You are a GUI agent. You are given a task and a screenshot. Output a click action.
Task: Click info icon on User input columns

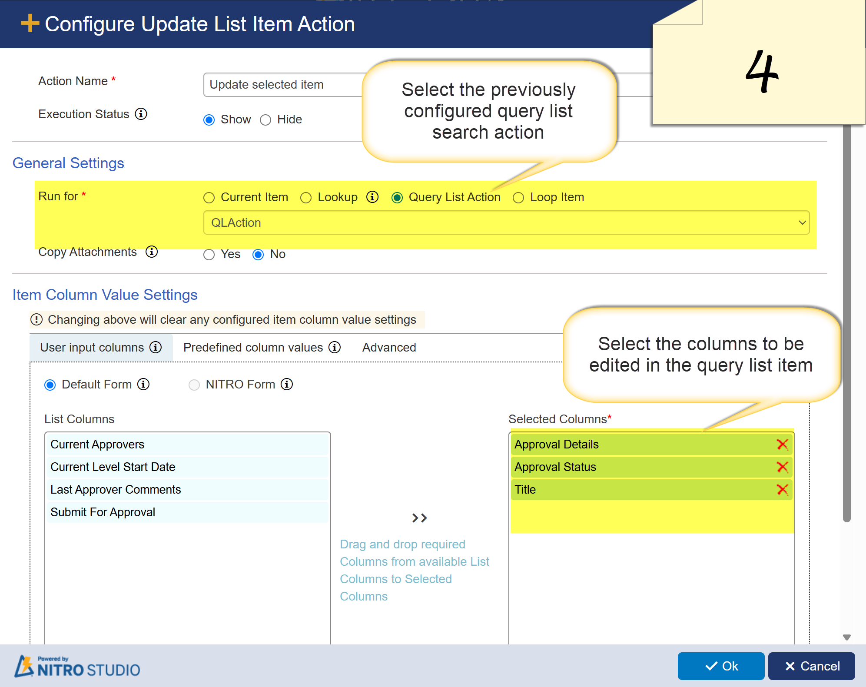click(156, 347)
